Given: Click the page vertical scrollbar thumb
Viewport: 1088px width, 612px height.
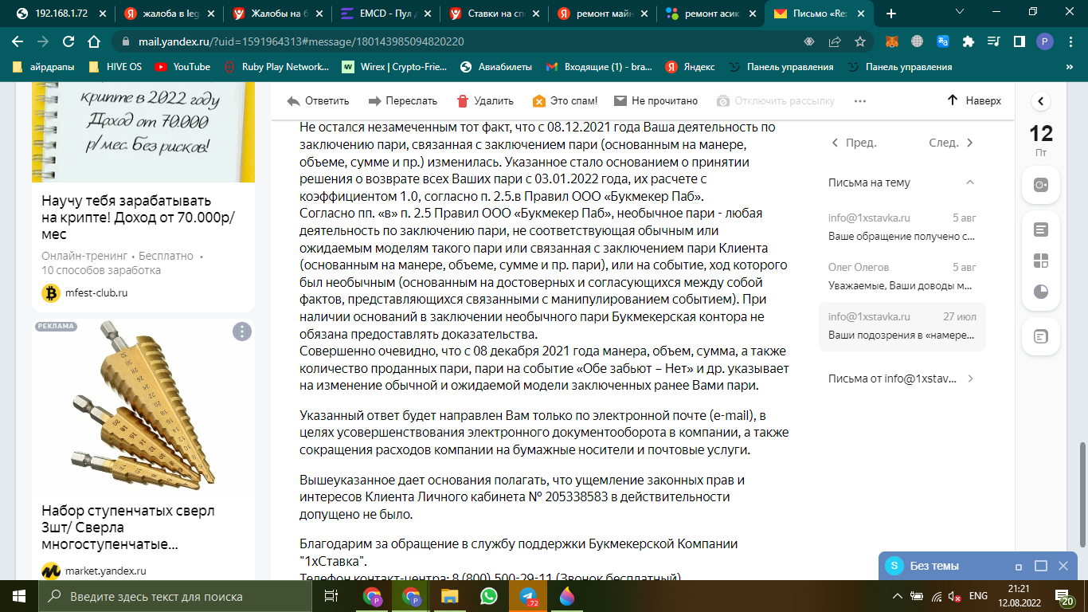Looking at the screenshot, I should click(x=1082, y=494).
